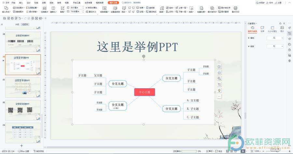
Task: Start slideshow with the play button in status bar
Action: click(243, 151)
